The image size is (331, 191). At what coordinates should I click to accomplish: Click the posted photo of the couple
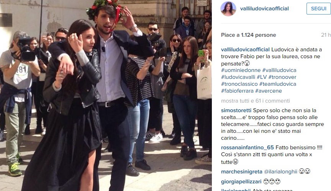[x=106, y=96]
